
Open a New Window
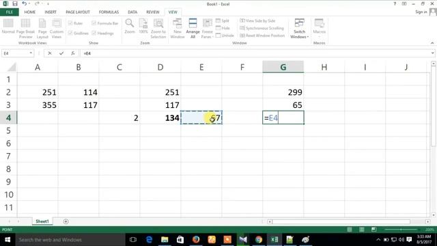coord(178,29)
